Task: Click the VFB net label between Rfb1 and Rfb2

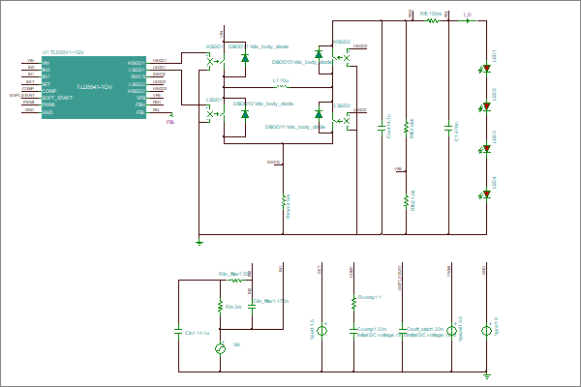Action: coord(398,169)
